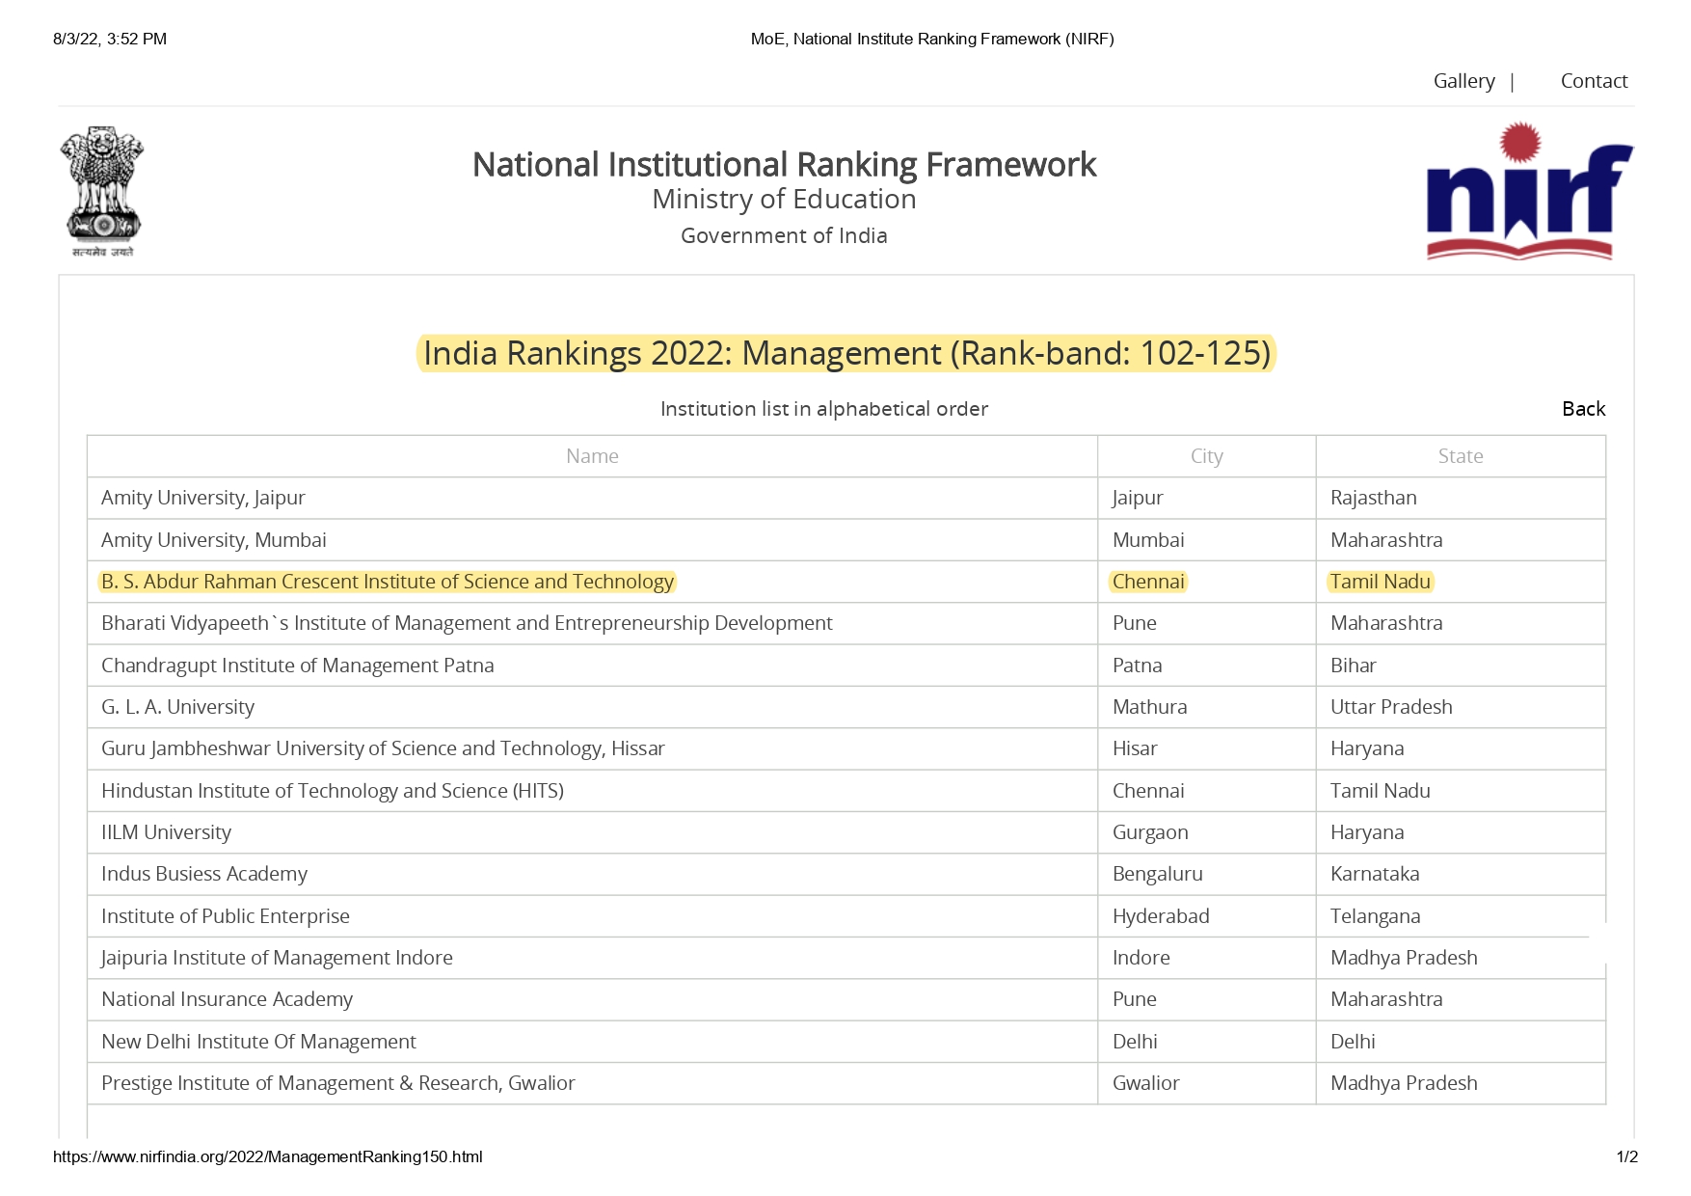The width and height of the screenshot is (1691, 1196).
Task: Go Back to previous rankings page
Action: pyautogui.click(x=1583, y=409)
